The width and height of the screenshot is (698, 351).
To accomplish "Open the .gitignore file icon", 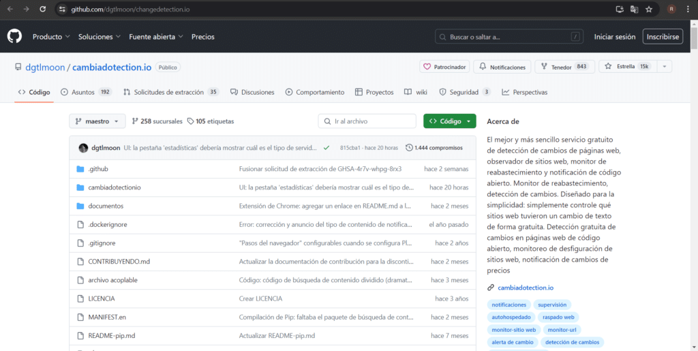I will [x=80, y=243].
